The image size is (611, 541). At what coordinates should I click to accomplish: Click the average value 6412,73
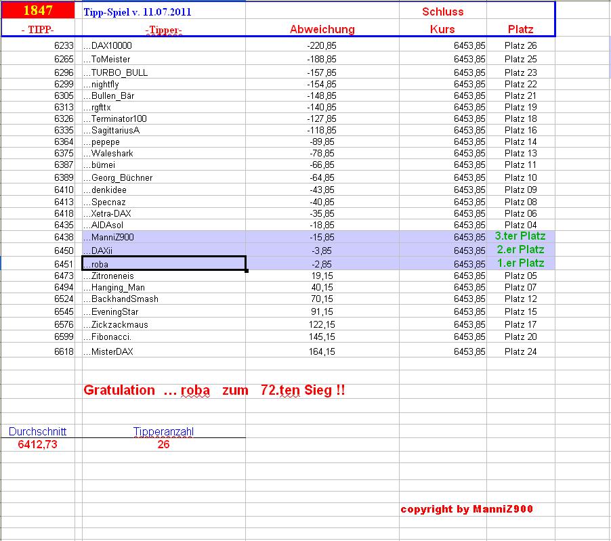point(37,444)
